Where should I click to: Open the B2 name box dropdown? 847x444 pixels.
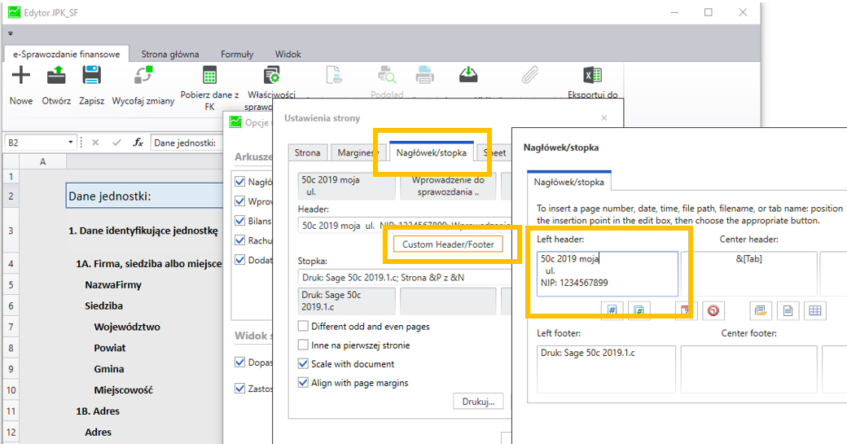(70, 143)
